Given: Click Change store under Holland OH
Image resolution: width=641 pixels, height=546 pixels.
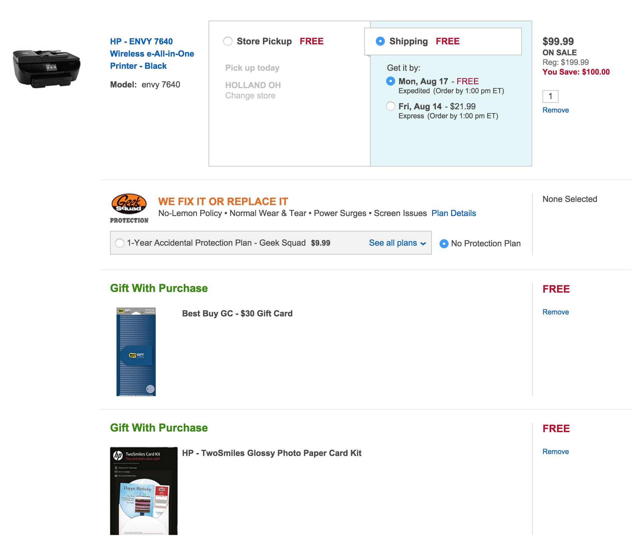Looking at the screenshot, I should click(x=250, y=96).
